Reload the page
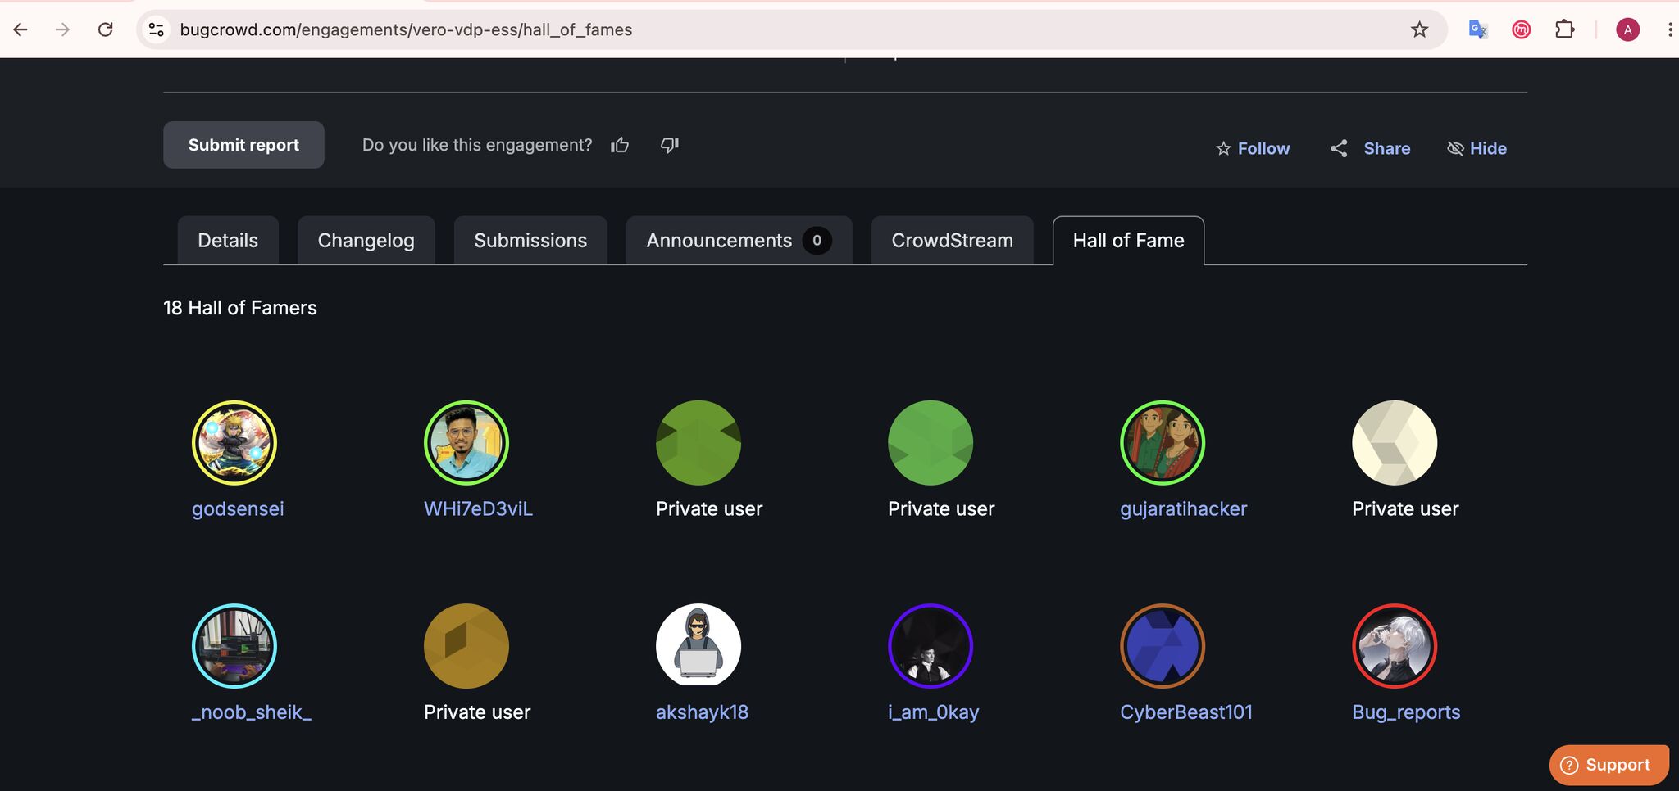This screenshot has width=1679, height=791. click(x=106, y=29)
